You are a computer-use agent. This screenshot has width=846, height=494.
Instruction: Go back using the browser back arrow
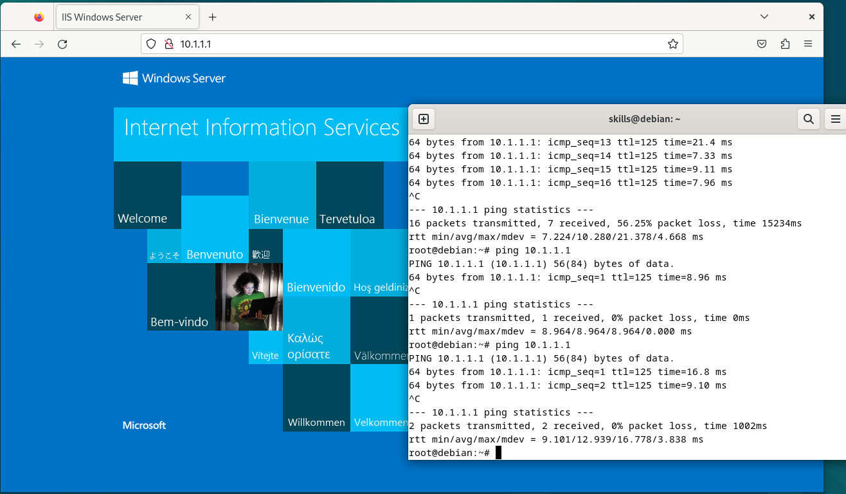pyautogui.click(x=16, y=44)
